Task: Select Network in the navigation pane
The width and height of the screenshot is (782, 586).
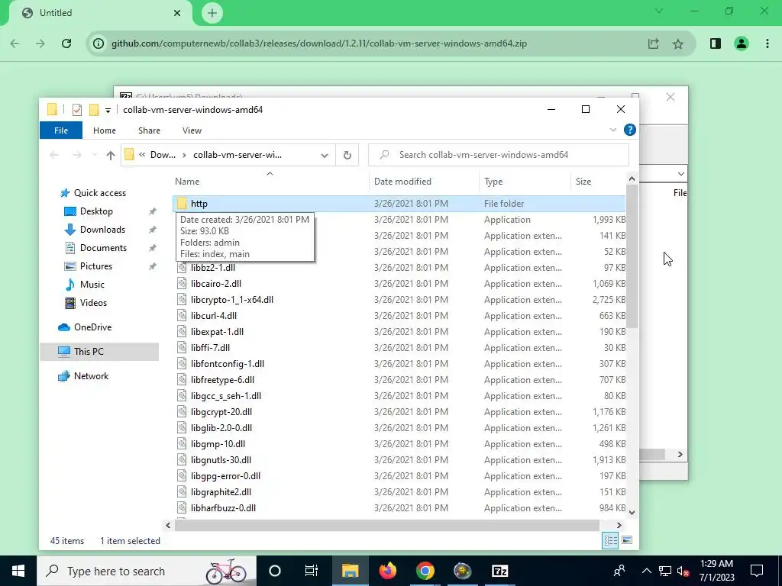Action: pos(91,376)
